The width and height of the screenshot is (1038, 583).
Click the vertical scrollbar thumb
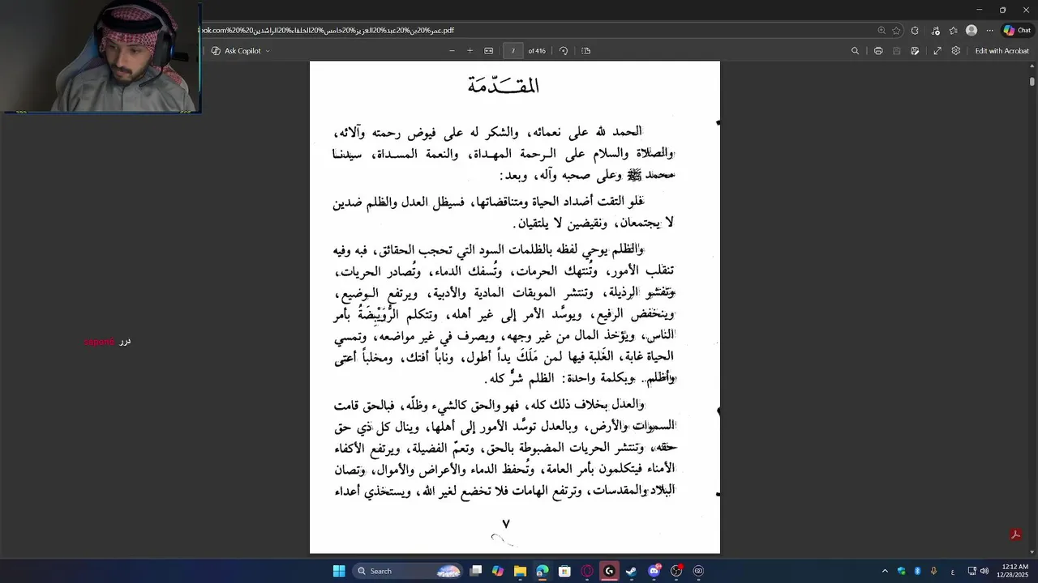(x=1032, y=81)
